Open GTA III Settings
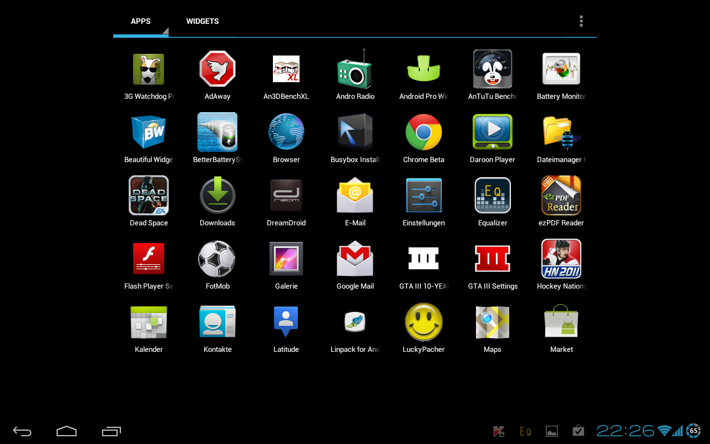The image size is (710, 444). tap(493, 259)
